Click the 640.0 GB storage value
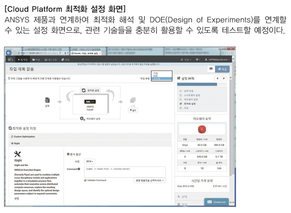The width and height of the screenshot is (291, 213). pyautogui.click(x=202, y=157)
